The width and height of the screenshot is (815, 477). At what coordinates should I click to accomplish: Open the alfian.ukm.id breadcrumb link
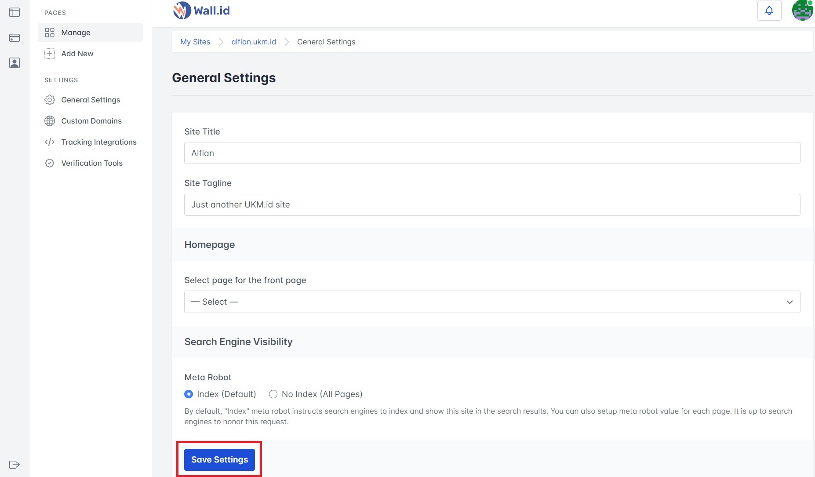[x=253, y=42]
